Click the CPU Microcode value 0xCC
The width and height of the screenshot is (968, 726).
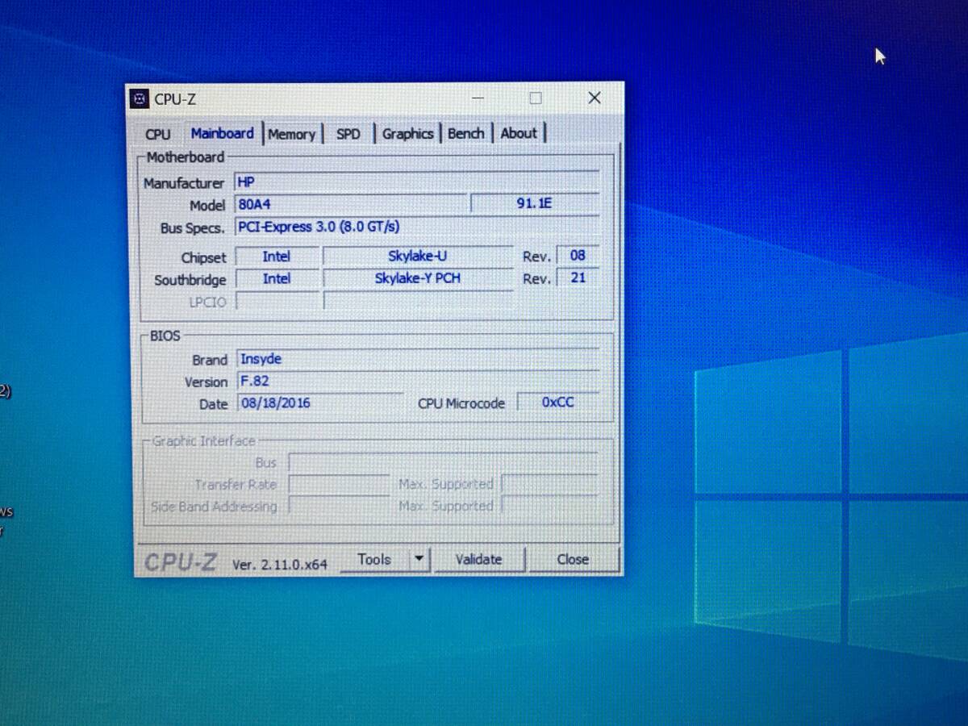pyautogui.click(x=558, y=402)
